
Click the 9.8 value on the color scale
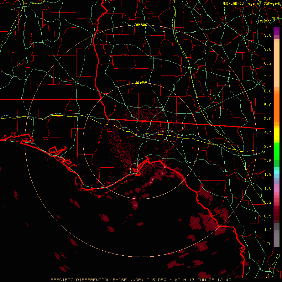pos(268,35)
